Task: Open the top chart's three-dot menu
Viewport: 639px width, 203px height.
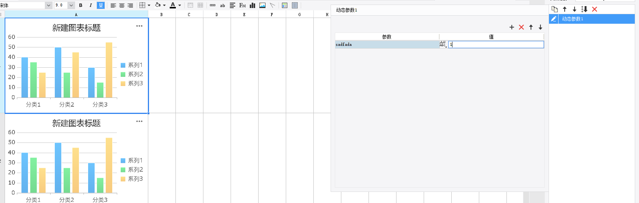Action: (139, 26)
